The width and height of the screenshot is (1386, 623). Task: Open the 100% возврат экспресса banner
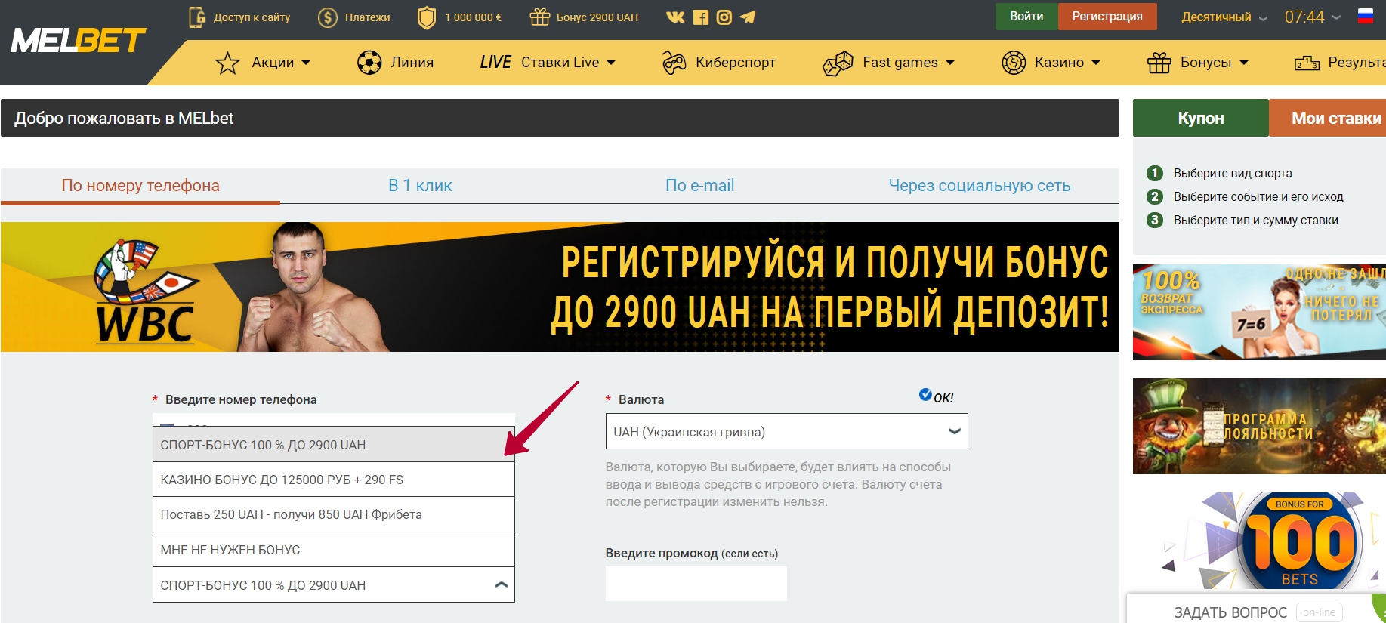coord(1259,312)
